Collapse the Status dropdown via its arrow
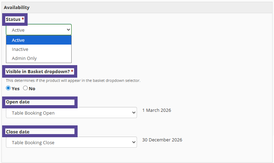 pyautogui.click(x=68, y=30)
